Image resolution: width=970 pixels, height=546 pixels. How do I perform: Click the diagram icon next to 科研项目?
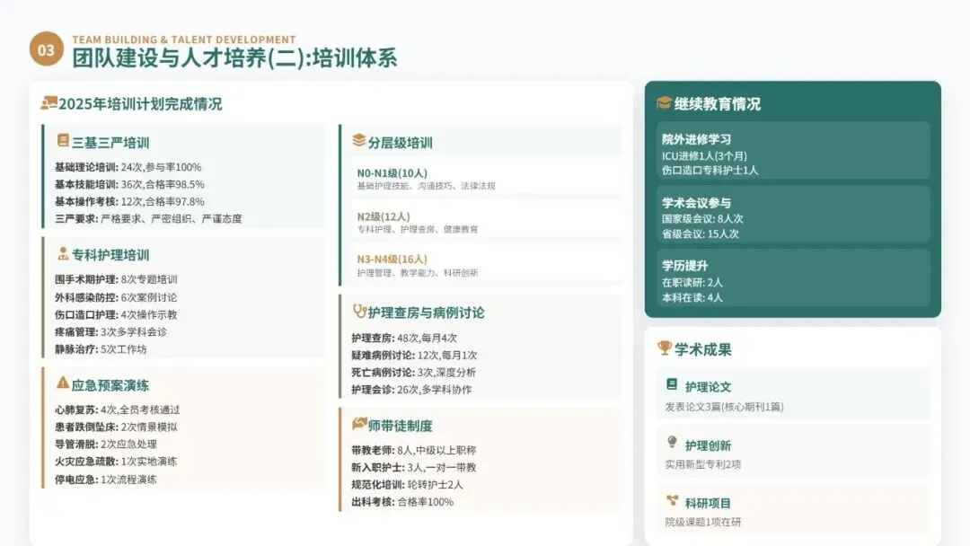click(x=672, y=501)
